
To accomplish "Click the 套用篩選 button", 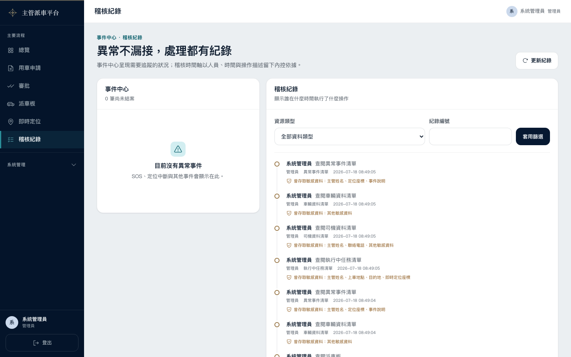I will click(x=533, y=136).
